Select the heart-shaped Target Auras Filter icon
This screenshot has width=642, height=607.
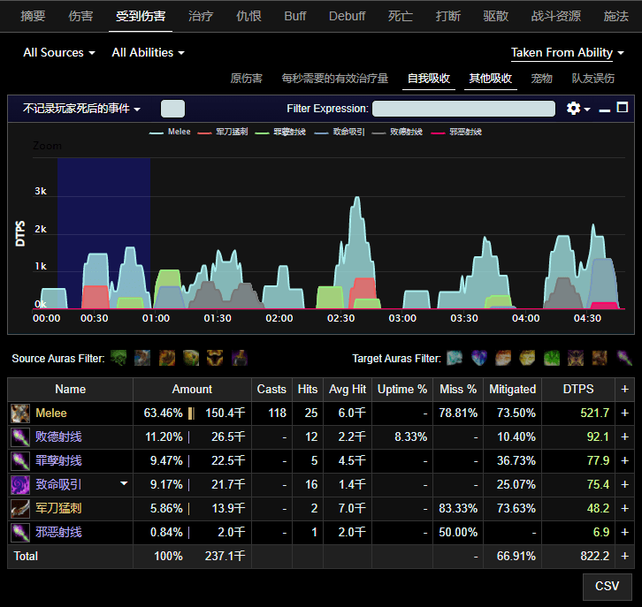[479, 358]
